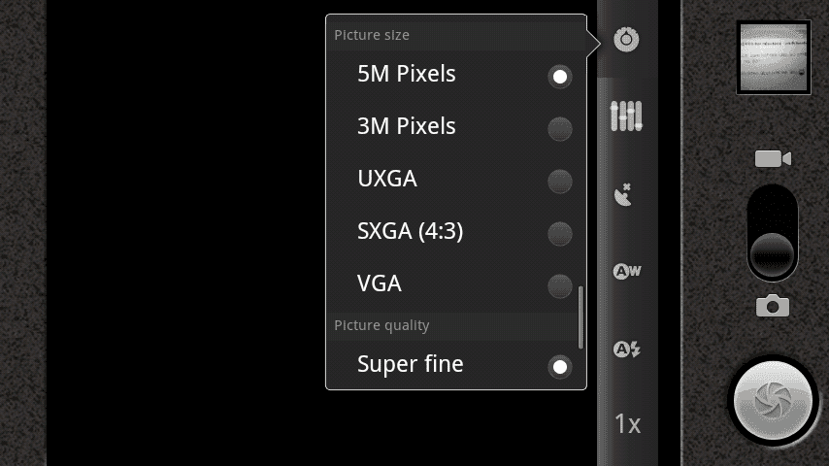The height and width of the screenshot is (466, 829).
Task: Choose the UXGA radio button
Action: pyautogui.click(x=560, y=182)
